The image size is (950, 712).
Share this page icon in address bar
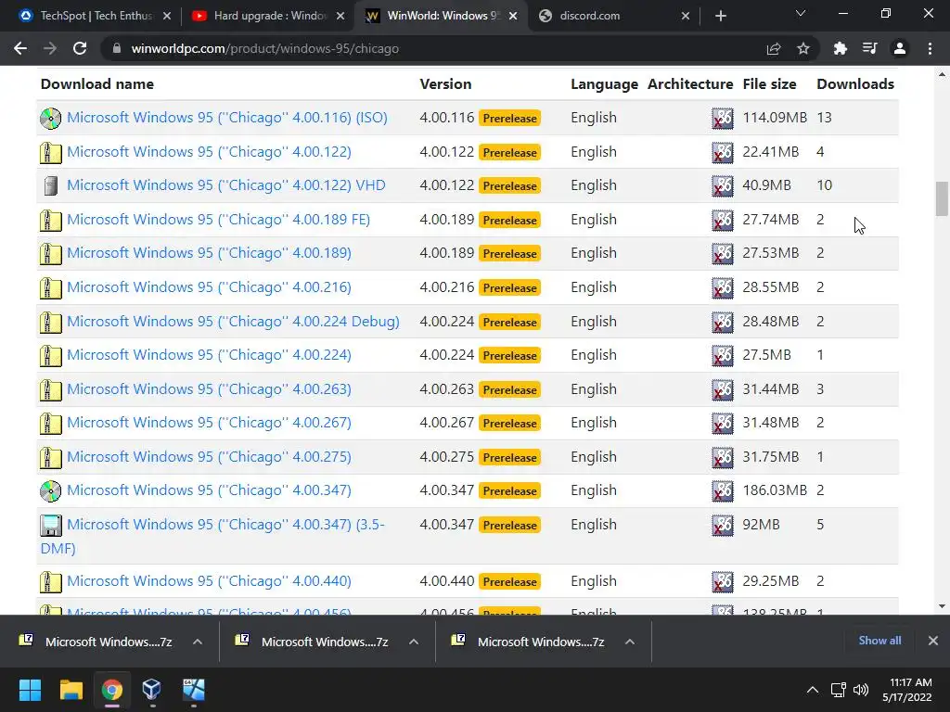click(x=773, y=48)
